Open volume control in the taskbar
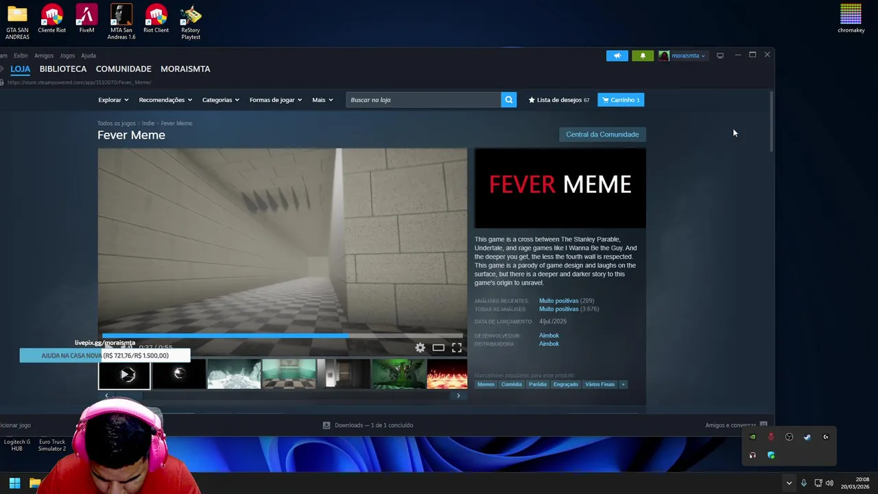 tap(830, 483)
